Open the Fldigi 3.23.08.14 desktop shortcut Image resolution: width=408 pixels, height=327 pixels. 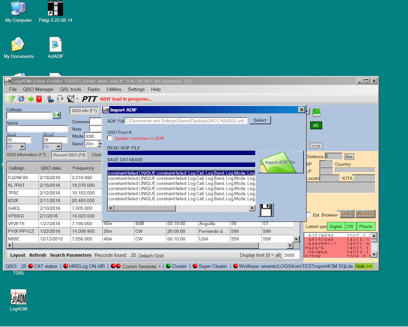click(55, 12)
